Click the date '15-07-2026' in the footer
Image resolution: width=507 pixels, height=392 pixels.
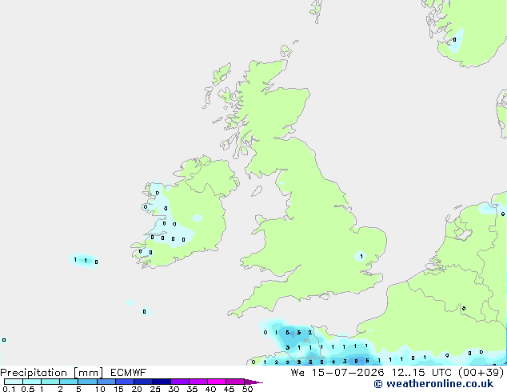tap(348, 373)
